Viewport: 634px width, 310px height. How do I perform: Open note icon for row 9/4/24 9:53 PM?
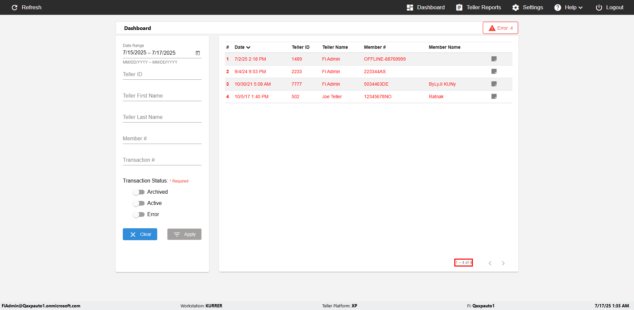point(494,71)
